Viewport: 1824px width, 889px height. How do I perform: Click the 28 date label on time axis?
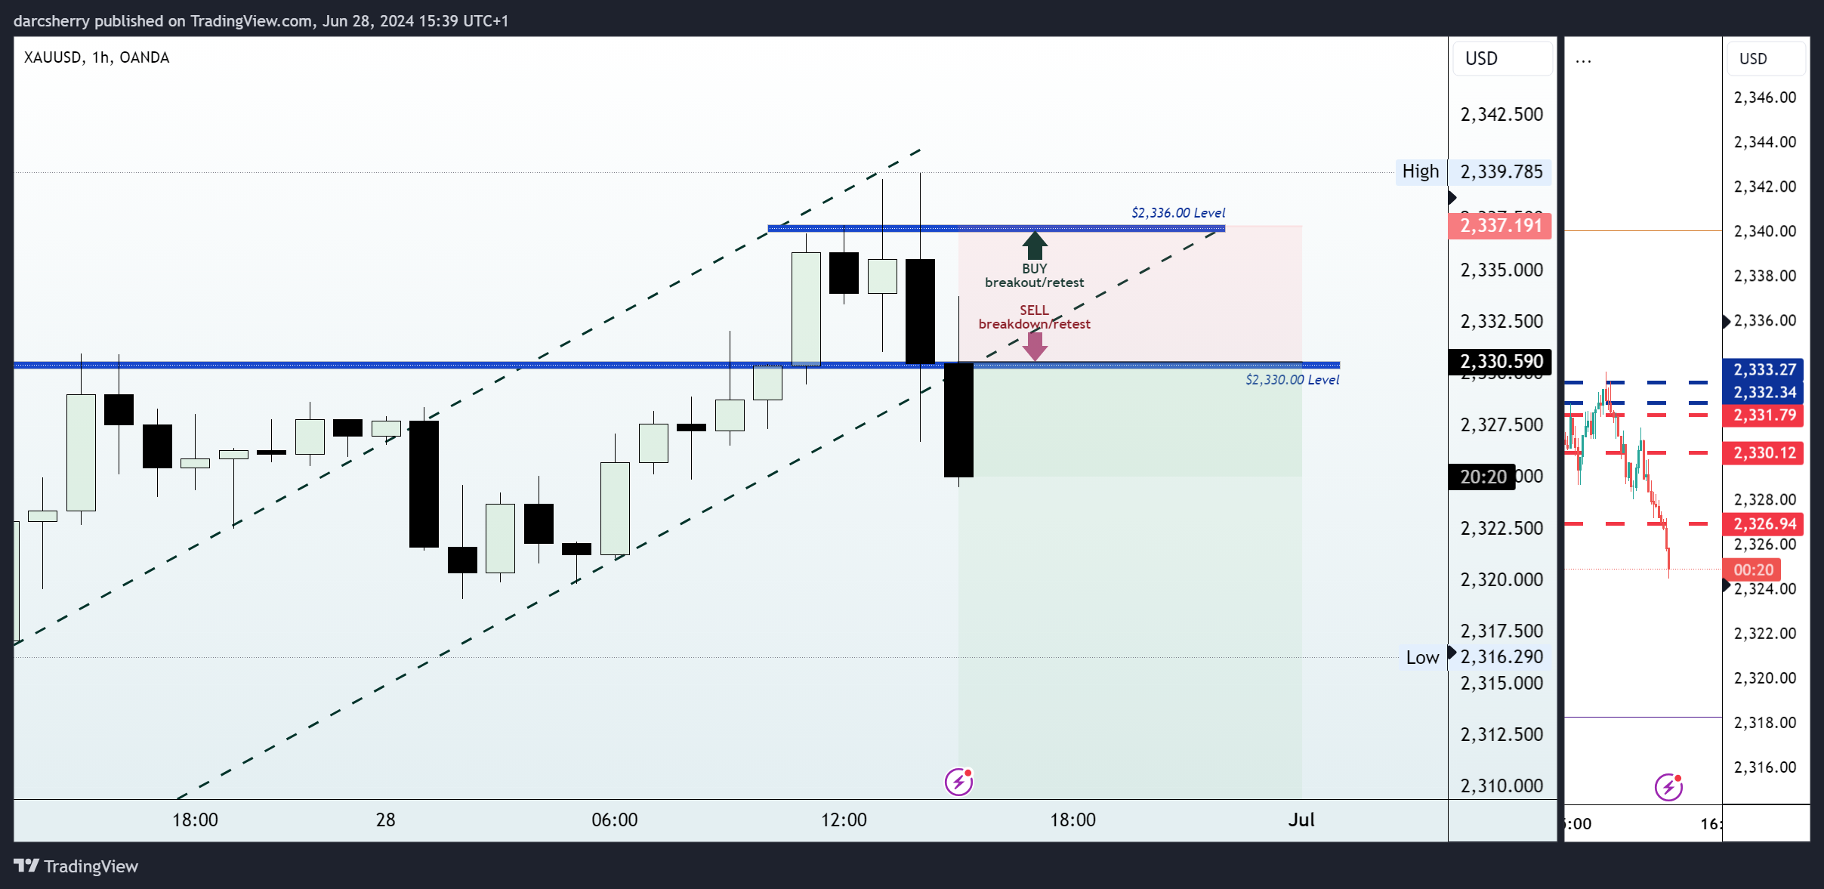(x=385, y=820)
